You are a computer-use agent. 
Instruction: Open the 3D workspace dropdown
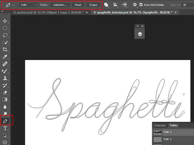(187, 5)
